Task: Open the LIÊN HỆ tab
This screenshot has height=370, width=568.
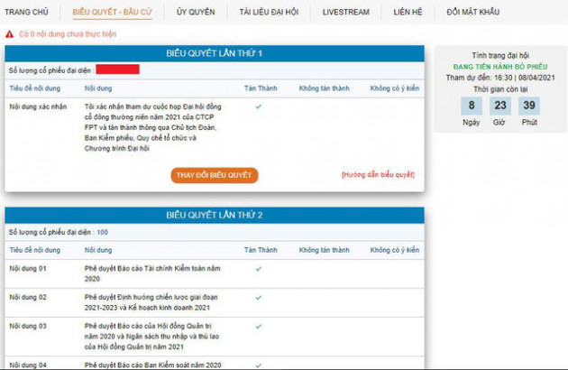Action: click(x=408, y=12)
